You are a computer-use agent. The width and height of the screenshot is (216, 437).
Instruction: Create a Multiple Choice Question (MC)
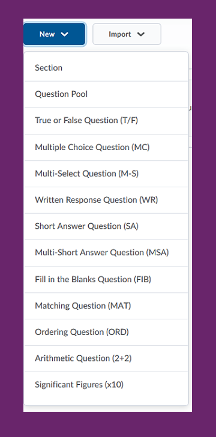[x=106, y=147]
